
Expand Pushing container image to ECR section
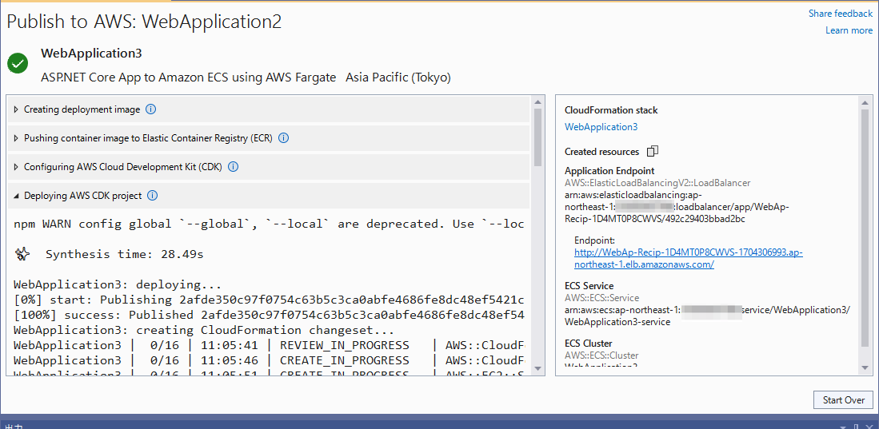click(x=16, y=137)
